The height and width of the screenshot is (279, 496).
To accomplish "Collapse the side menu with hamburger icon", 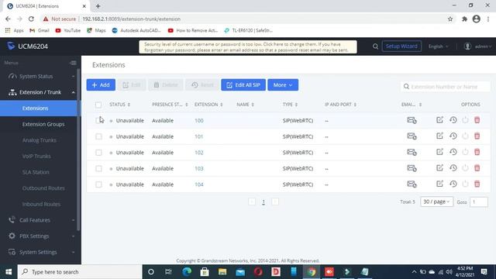I will pyautogui.click(x=73, y=63).
